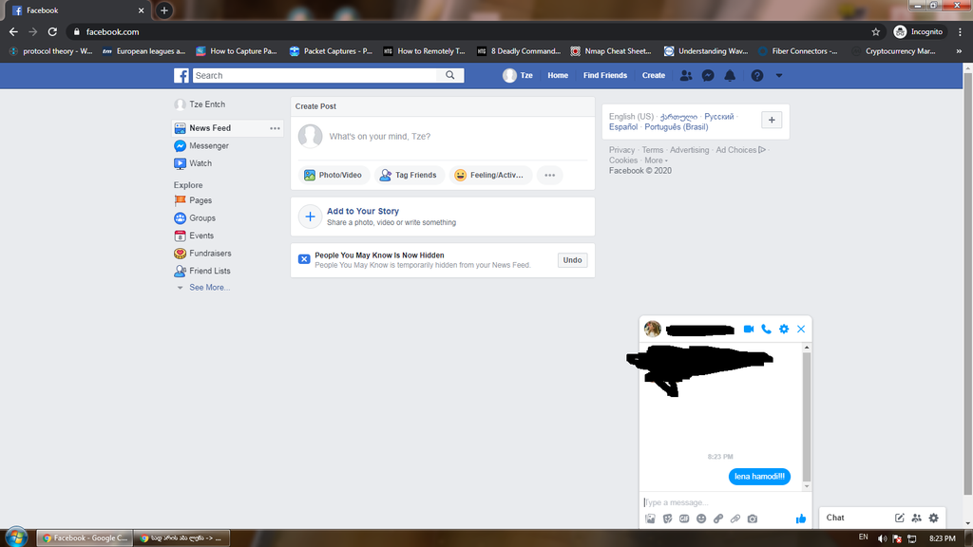Image resolution: width=973 pixels, height=547 pixels.
Task: Open Chrome three-dot menu
Action: 960,31
